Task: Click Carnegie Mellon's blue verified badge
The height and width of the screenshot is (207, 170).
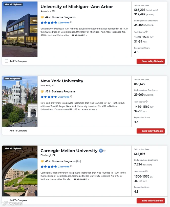Action: point(101,151)
